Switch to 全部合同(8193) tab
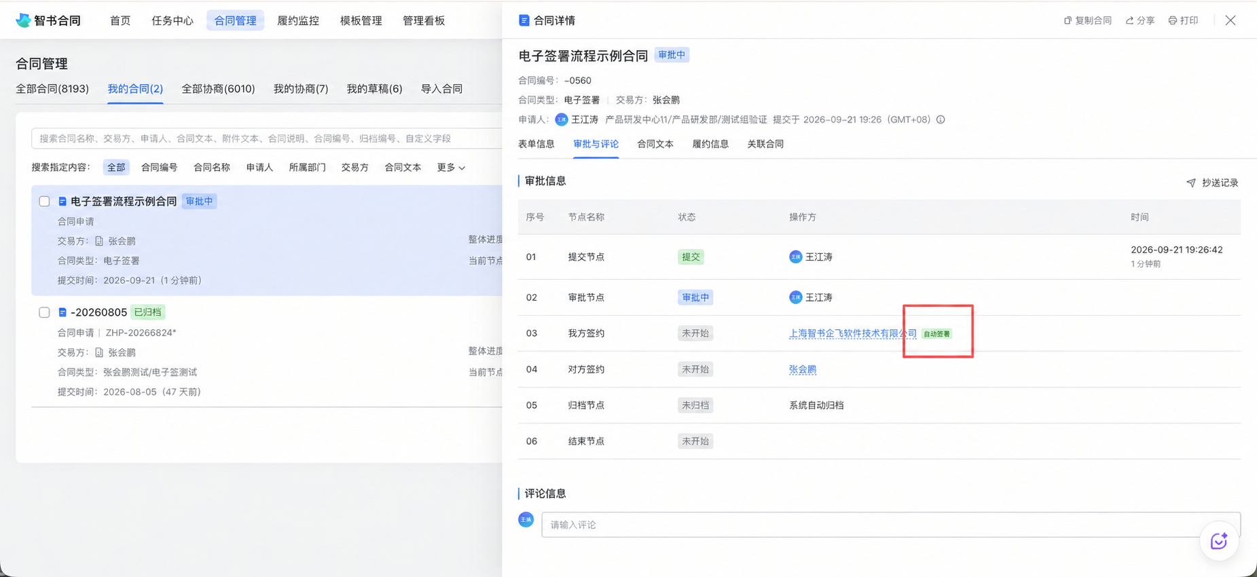 click(x=52, y=89)
